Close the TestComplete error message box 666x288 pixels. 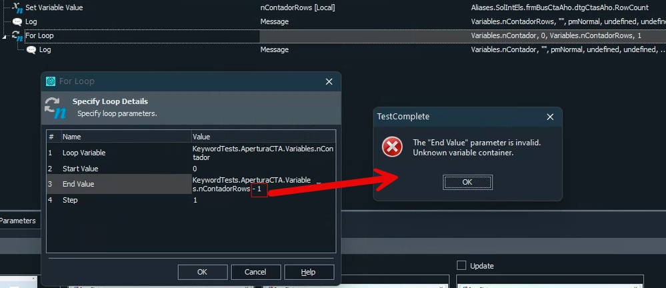(550, 117)
